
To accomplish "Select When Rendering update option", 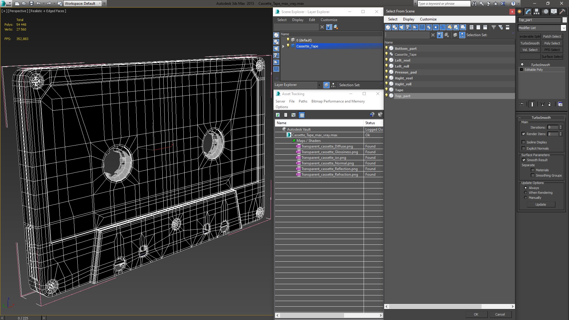I will (525, 193).
